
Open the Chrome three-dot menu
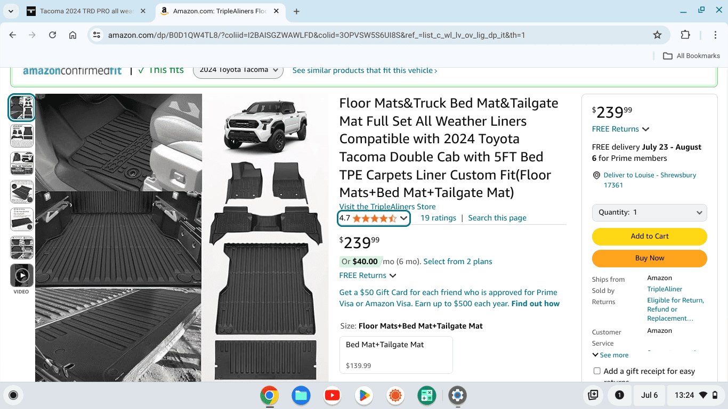click(x=715, y=35)
